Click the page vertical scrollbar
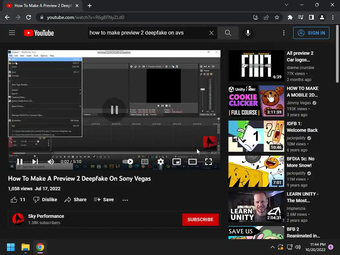 [337, 54]
